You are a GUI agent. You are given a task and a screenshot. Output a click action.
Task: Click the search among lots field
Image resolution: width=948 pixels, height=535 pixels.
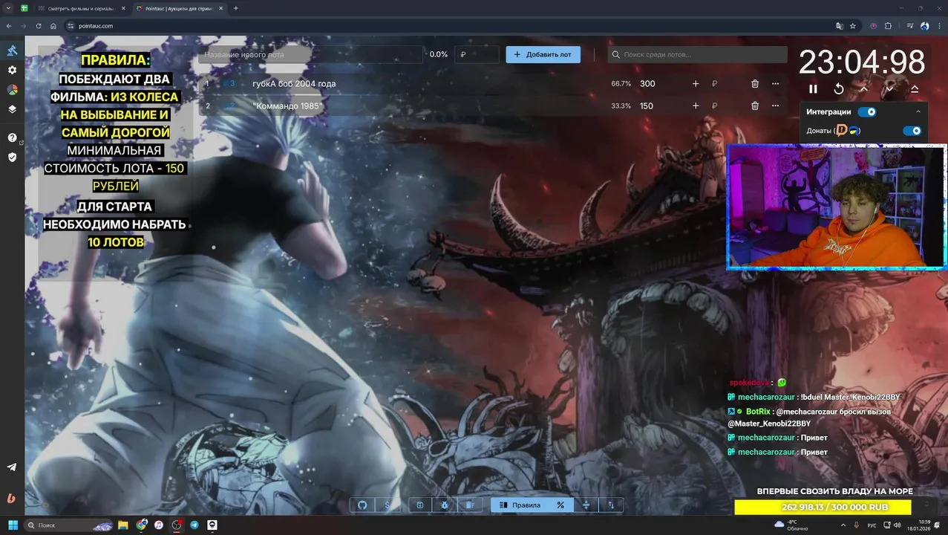[698, 54]
